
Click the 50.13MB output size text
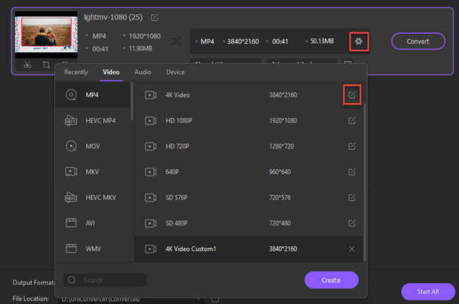(x=322, y=41)
